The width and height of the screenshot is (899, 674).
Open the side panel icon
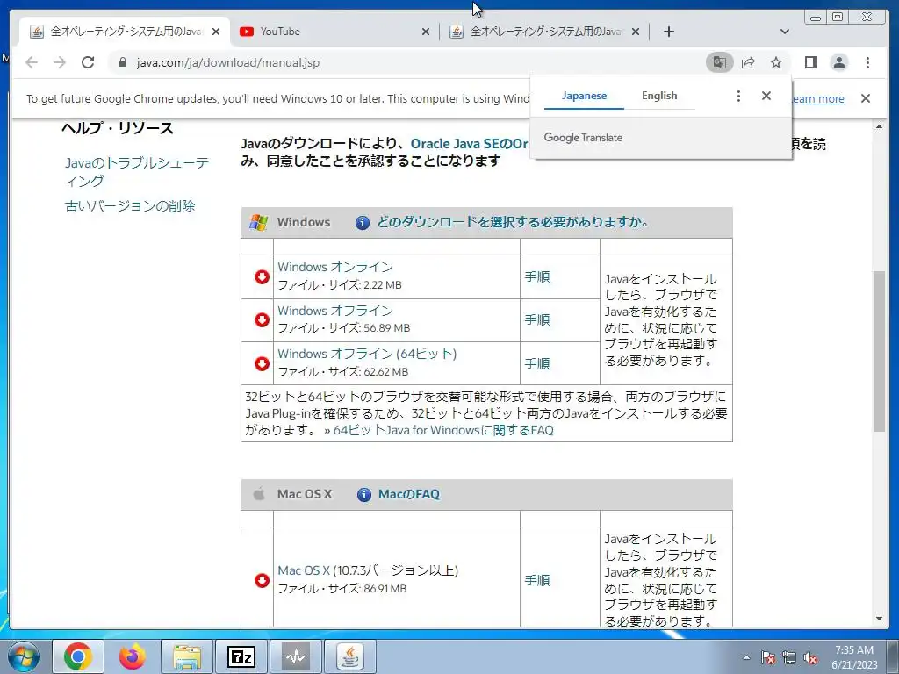(x=810, y=62)
